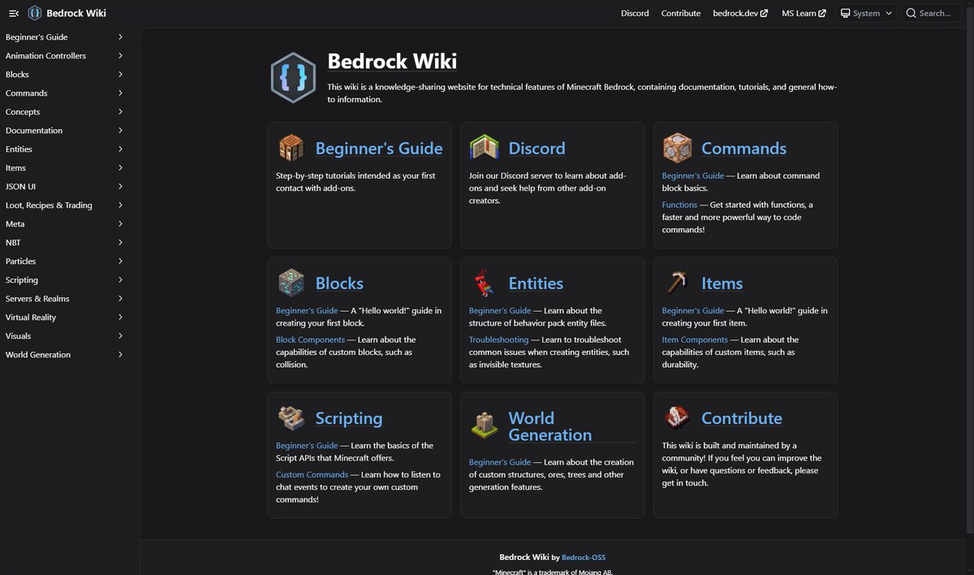This screenshot has width=974, height=575.
Task: Expand Beginner's Guide sidebar section chevron
Action: [120, 37]
